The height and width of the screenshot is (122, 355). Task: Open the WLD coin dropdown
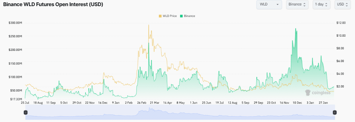click(269, 4)
